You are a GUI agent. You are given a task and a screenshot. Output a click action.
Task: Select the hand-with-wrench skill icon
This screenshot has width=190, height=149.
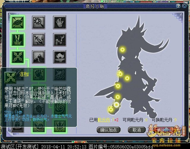pyautogui.click(x=60, y=22)
